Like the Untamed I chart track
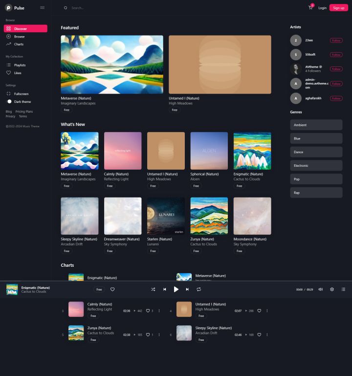This screenshot has height=376, width=352. 259,311
